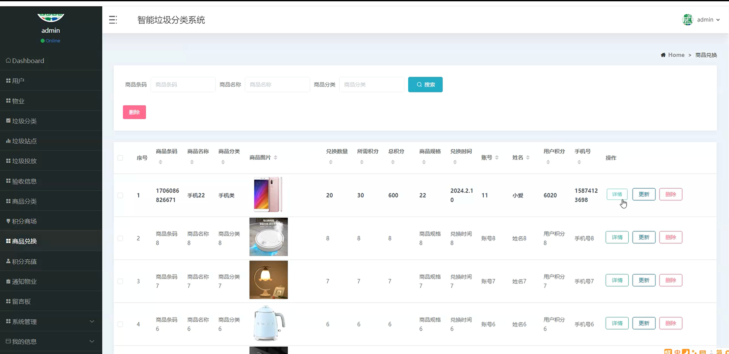Open 商品分类 in the sidebar
Viewport: 729px width, 354px height.
pyautogui.click(x=51, y=201)
